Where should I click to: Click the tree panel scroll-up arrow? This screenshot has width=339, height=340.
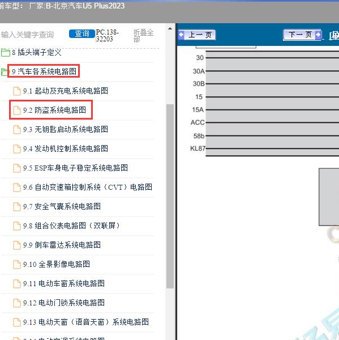pyautogui.click(x=170, y=29)
